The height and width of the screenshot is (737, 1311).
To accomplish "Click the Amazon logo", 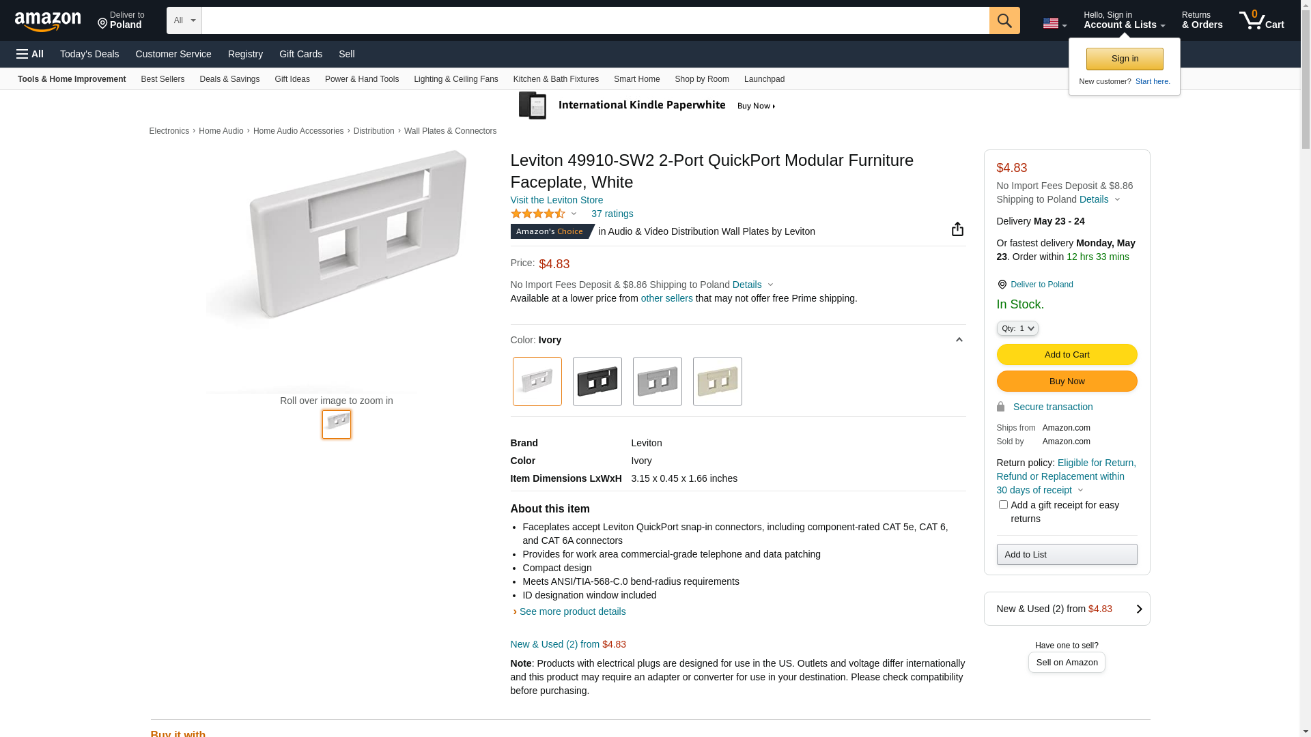I will (48, 21).
